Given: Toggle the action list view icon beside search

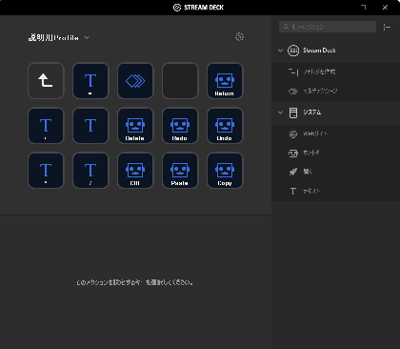Looking at the screenshot, I should pos(387,27).
